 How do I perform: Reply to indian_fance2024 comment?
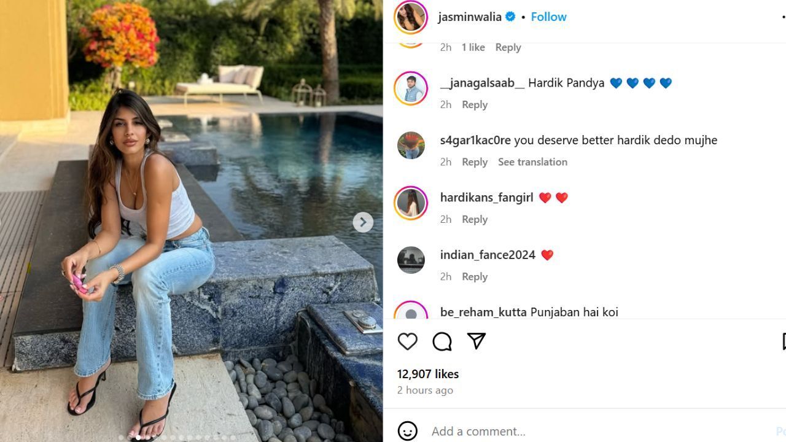pyautogui.click(x=475, y=276)
